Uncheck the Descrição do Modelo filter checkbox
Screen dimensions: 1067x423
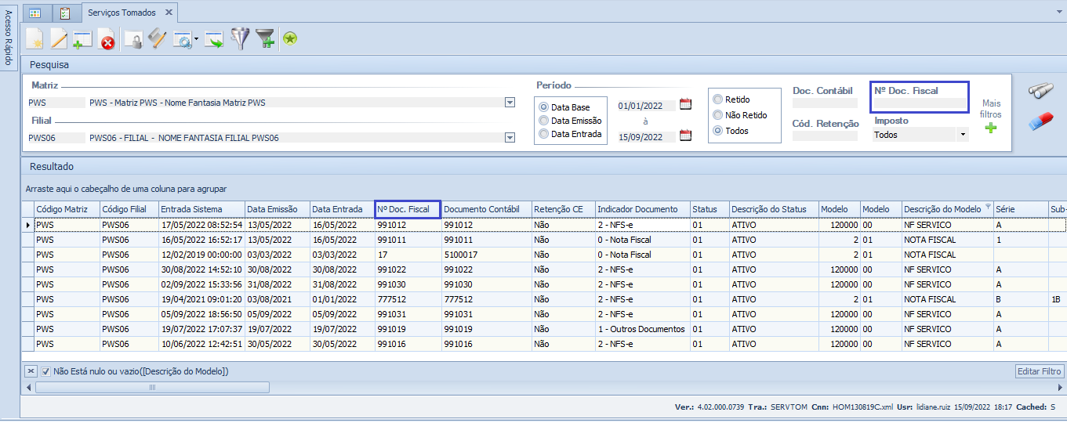[46, 371]
